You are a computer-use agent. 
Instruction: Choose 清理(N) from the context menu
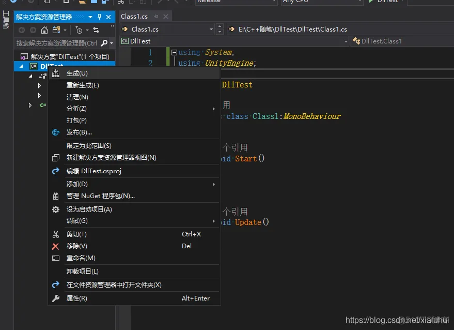134,97
